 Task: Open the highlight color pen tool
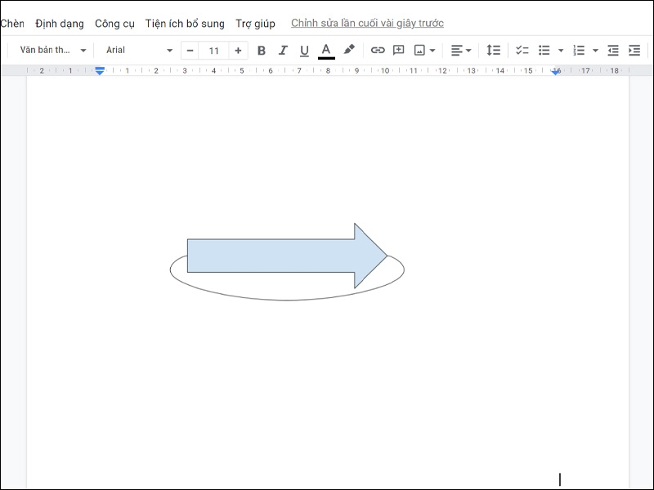click(x=349, y=50)
